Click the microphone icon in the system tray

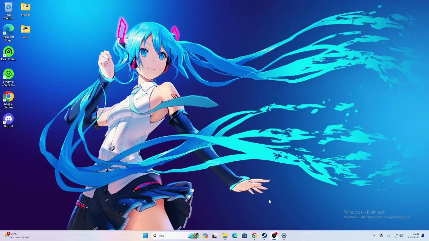388,236
